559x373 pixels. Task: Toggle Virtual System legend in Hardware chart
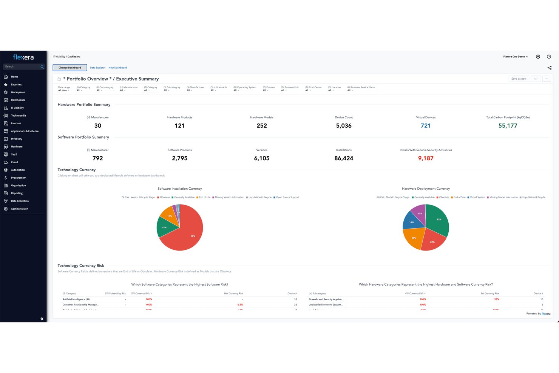click(x=476, y=197)
